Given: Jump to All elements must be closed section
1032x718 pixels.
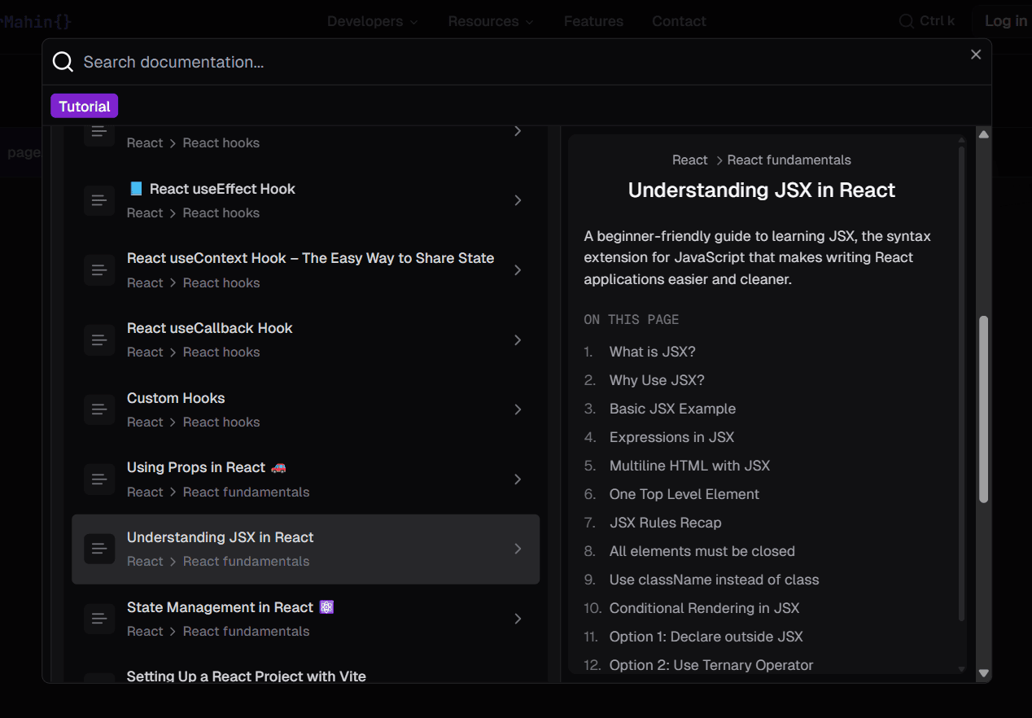Looking at the screenshot, I should [702, 551].
